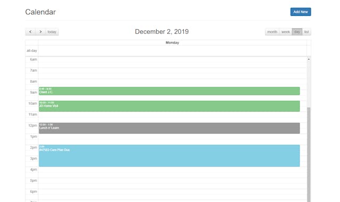This screenshot has width=340, height=202.
Task: Click the Monday column header
Action: (x=172, y=42)
